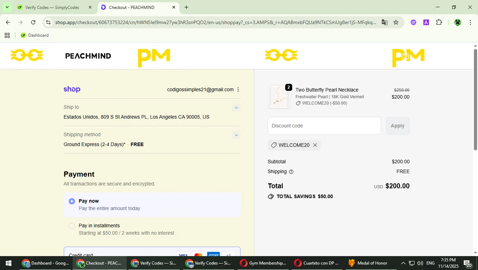Open the site information icon in address bar
Viewport: 478px width, 270px height.
click(x=48, y=22)
